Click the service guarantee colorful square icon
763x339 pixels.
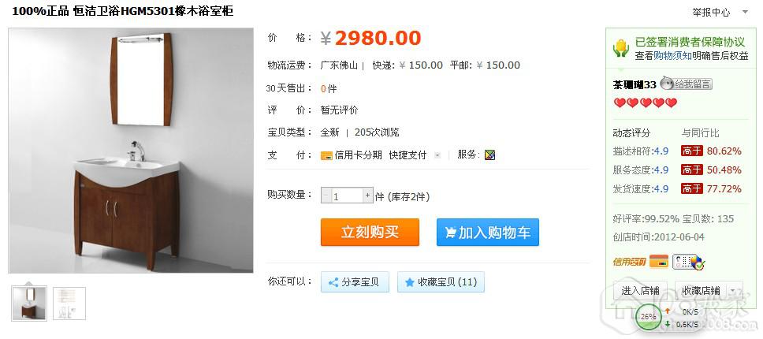(490, 155)
